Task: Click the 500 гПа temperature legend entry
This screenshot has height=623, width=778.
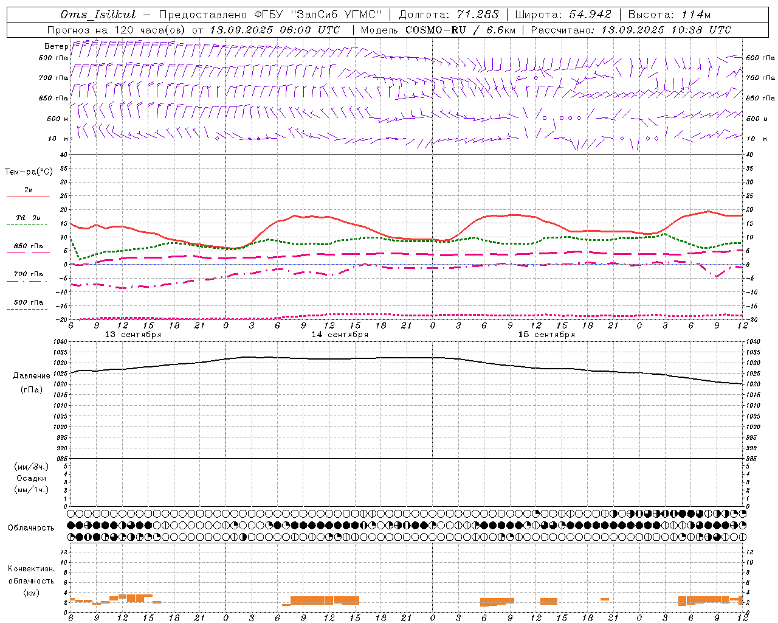Action: click(x=29, y=302)
